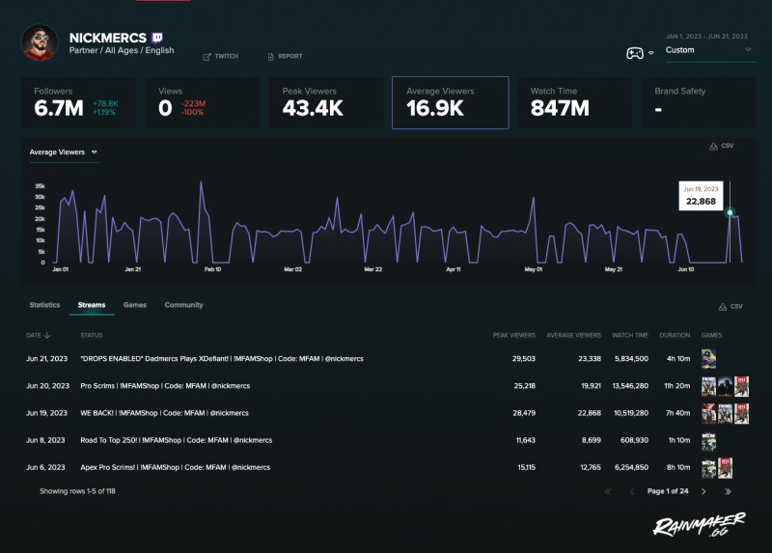Click the 7h 40m duration value
This screenshot has width=772, height=553.
[678, 413]
